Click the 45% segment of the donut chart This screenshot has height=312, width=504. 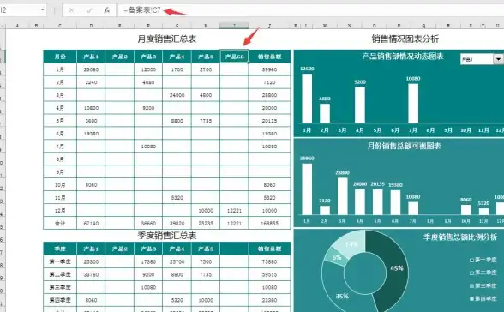(397, 268)
